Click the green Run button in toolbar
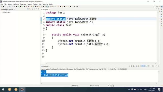163x92 pixels. [19, 7]
